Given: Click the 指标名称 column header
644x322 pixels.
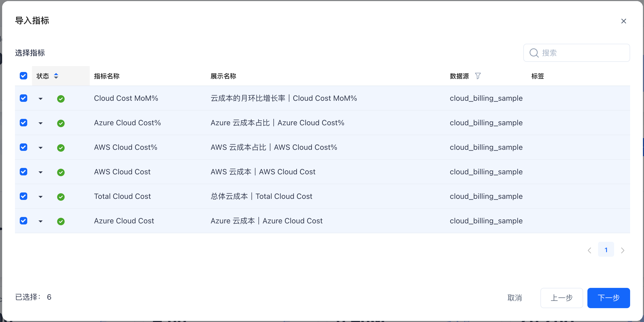Looking at the screenshot, I should click(107, 76).
